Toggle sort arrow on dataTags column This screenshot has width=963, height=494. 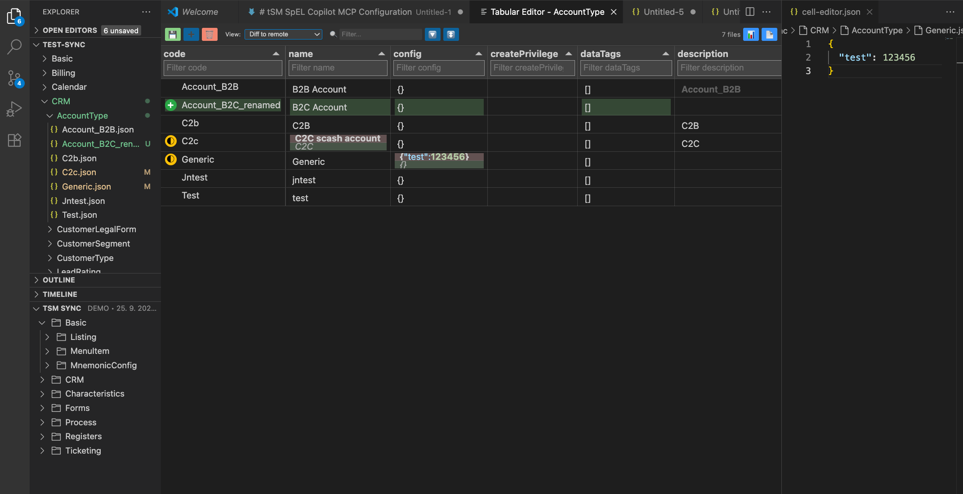666,54
